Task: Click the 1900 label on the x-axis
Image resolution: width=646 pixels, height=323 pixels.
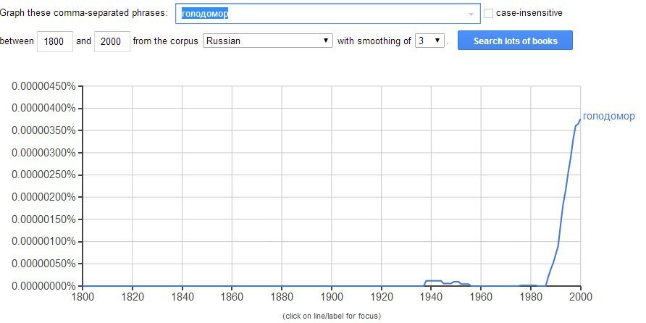Action: point(331,296)
